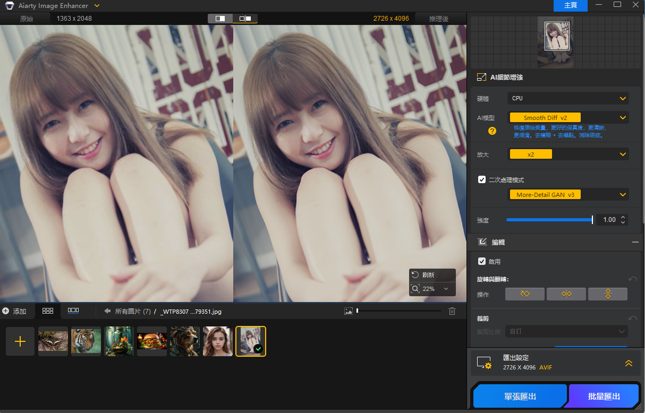The width and height of the screenshot is (645, 413).
Task: Click the 強度 slider track
Action: tap(549, 220)
